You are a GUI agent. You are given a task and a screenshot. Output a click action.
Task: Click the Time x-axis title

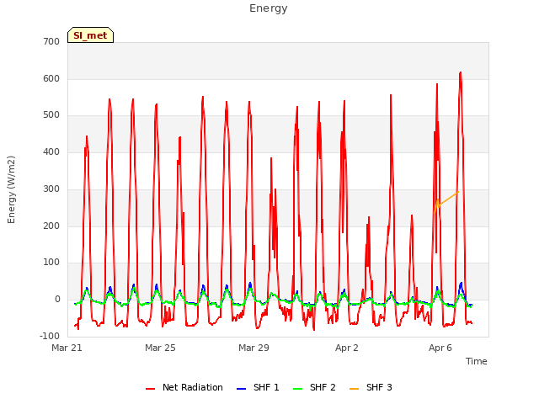coord(476,361)
